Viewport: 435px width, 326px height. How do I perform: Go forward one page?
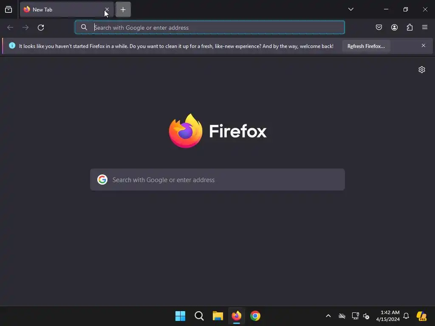[25, 28]
